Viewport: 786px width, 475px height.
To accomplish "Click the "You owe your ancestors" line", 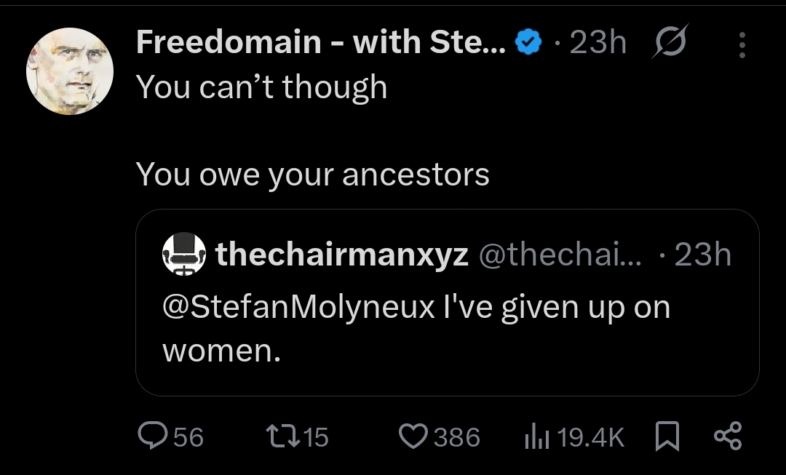I will pyautogui.click(x=312, y=175).
